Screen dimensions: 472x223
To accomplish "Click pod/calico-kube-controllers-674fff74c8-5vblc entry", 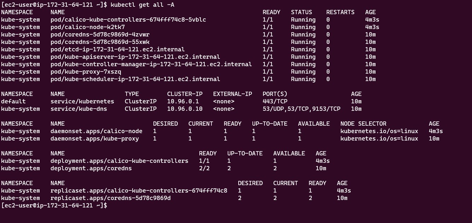I will coord(128,19).
